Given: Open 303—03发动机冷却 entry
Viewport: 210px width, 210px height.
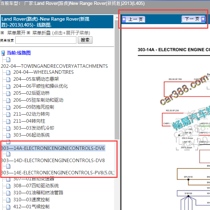Looking at the screenshot, I should click(x=33, y=128).
